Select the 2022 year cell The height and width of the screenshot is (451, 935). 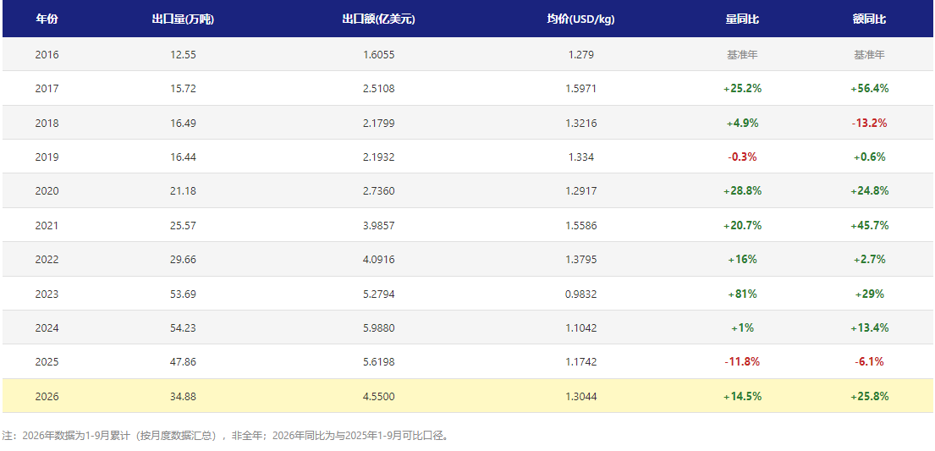(x=47, y=260)
